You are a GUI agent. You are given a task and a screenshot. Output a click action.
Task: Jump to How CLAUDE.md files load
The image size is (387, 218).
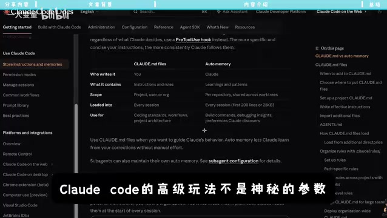point(345,133)
